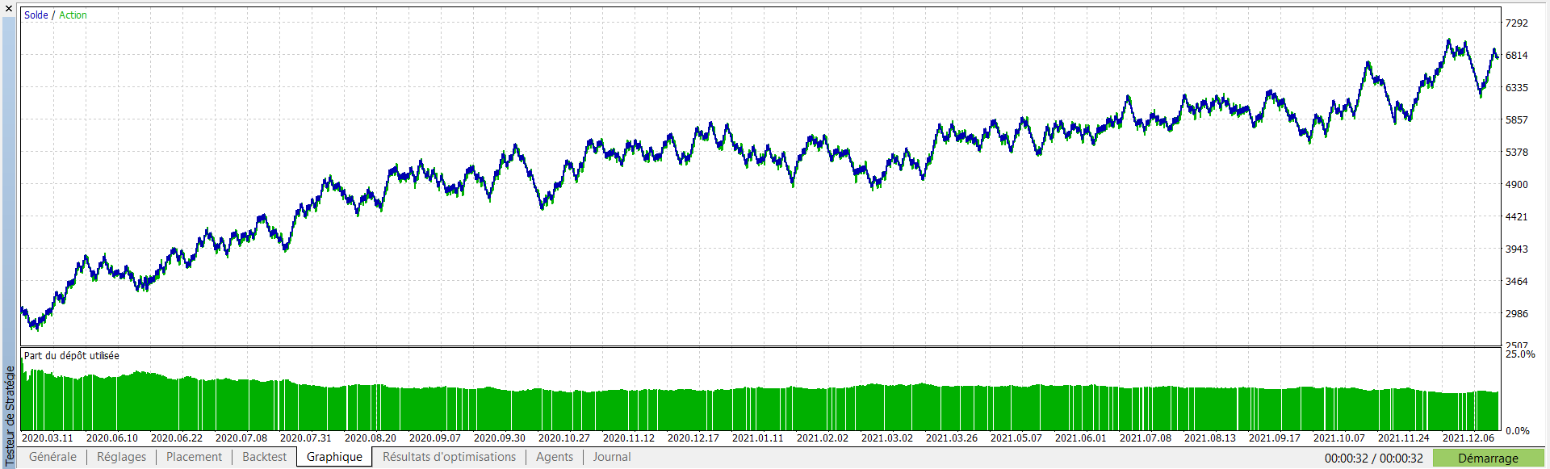1550x469 pixels.
Task: Click the 2021.05.07 date label
Action: pyautogui.click(x=1016, y=438)
